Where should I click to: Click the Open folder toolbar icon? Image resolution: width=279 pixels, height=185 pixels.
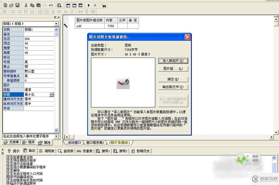(x=11, y=5)
